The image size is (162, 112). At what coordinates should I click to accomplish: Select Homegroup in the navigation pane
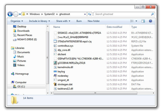pos(20,74)
